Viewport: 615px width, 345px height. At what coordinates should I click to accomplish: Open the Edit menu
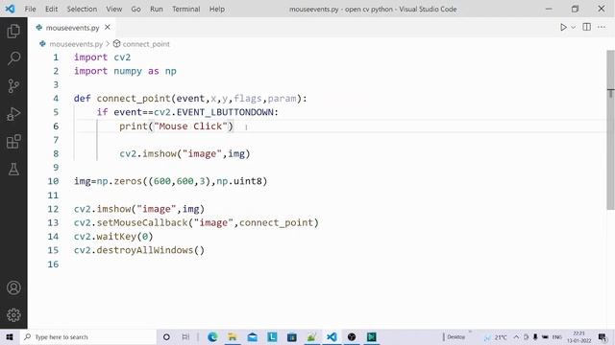(x=51, y=9)
